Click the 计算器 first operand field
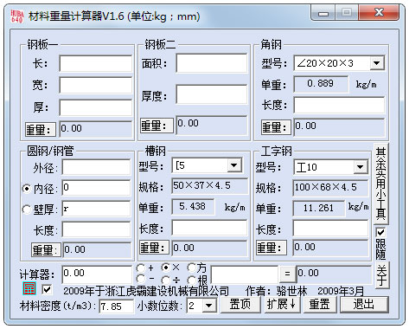 97,274
